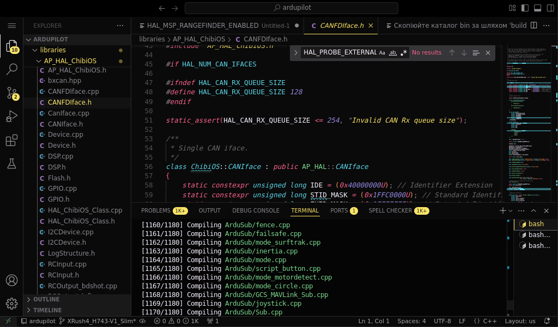Expand the OUTLINE section
558x327 pixels.
(46, 299)
